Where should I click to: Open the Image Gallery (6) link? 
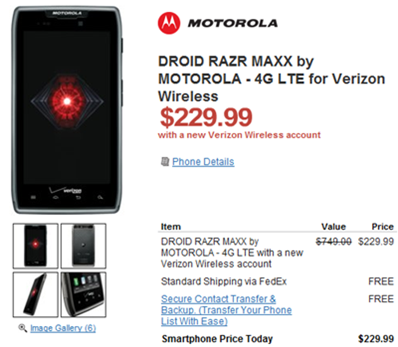pos(63,328)
